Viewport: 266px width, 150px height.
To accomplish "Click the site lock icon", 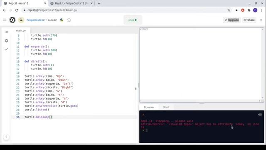I will 25,10.
